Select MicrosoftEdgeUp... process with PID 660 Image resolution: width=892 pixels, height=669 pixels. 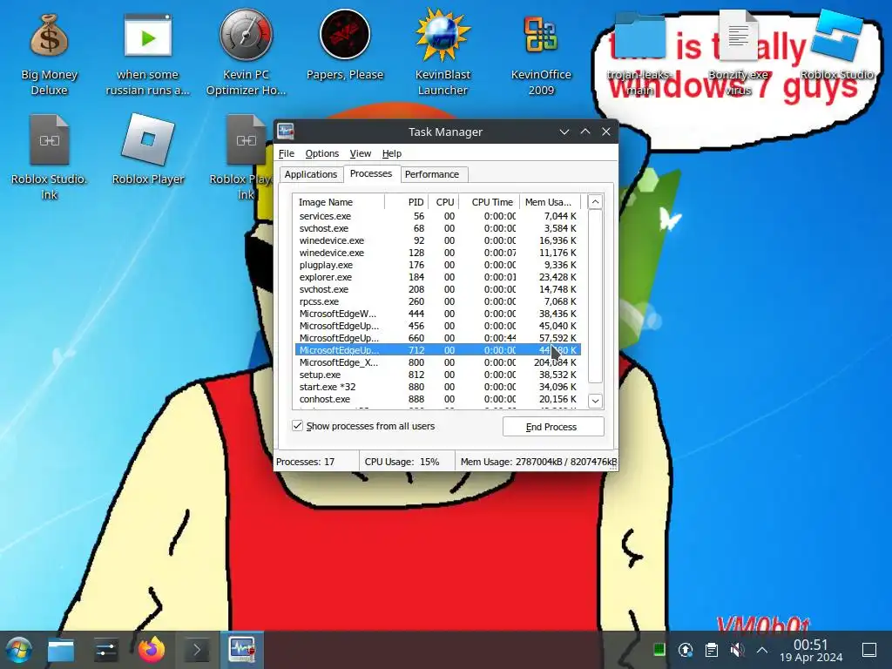pyautogui.click(x=437, y=338)
